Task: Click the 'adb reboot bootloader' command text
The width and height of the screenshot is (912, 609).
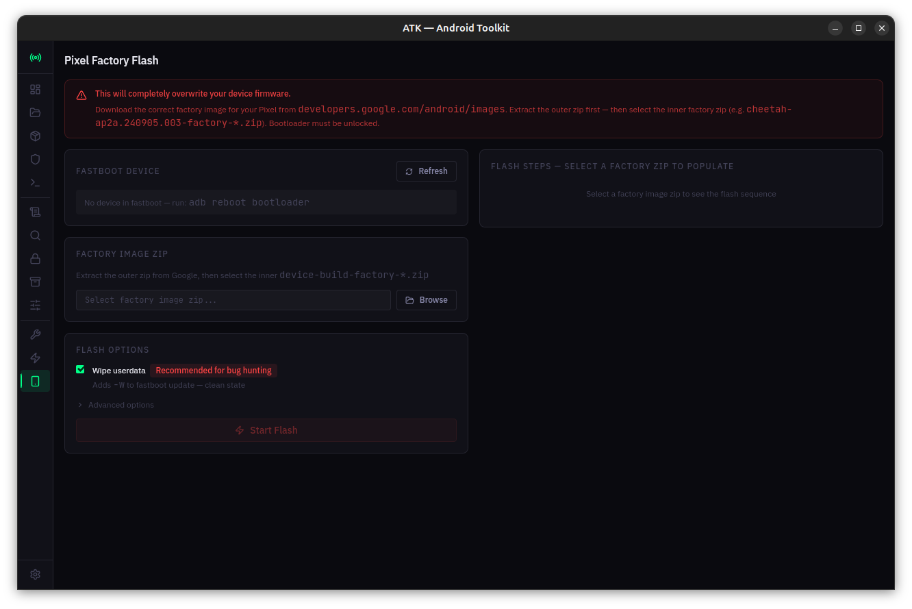Action: click(x=249, y=203)
